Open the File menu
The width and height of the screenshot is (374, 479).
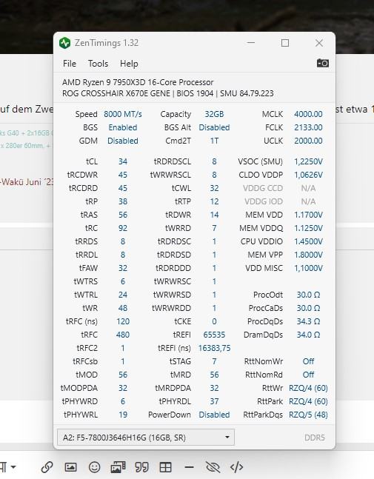click(70, 64)
